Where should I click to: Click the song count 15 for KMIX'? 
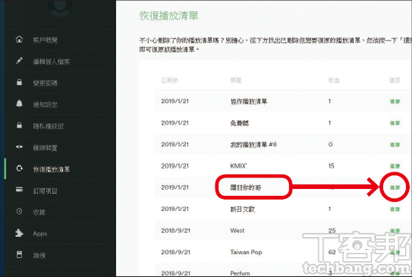331,166
